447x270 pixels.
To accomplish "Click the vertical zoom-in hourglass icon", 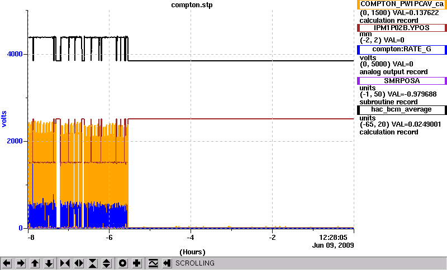I will pos(93,263).
